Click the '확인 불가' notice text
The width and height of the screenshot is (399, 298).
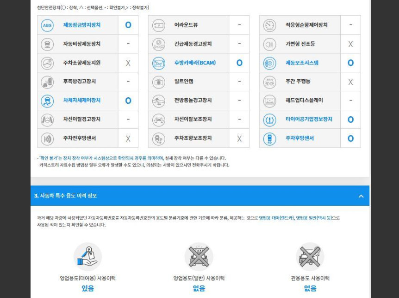(131, 158)
